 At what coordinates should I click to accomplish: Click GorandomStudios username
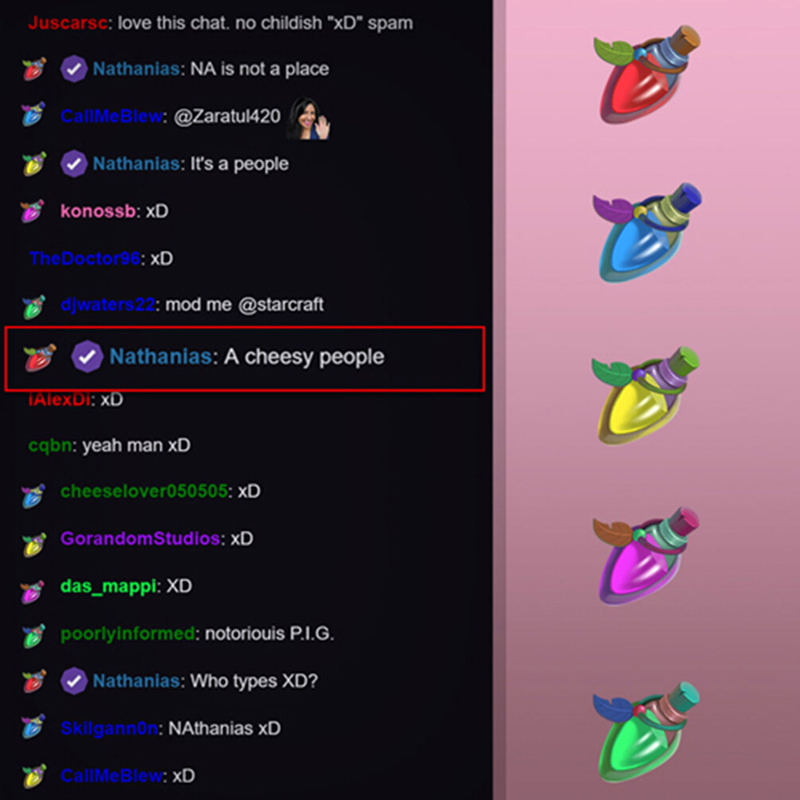140,538
